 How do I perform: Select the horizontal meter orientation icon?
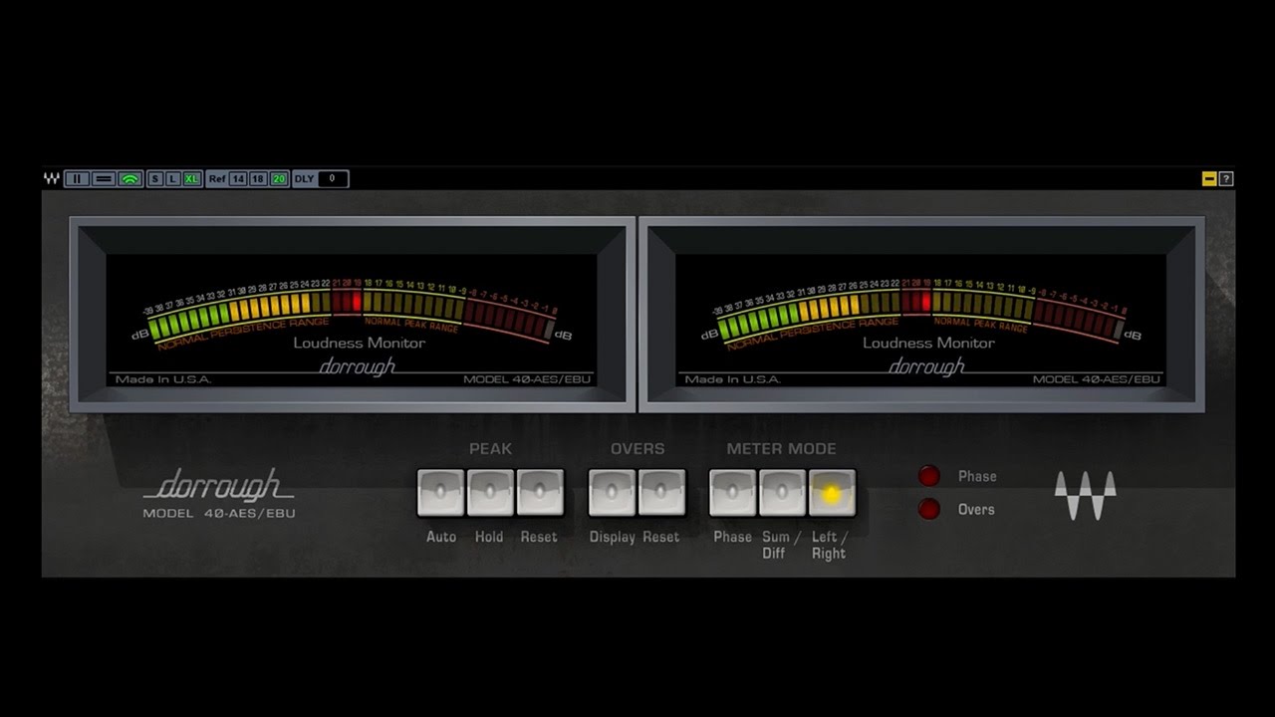point(104,179)
